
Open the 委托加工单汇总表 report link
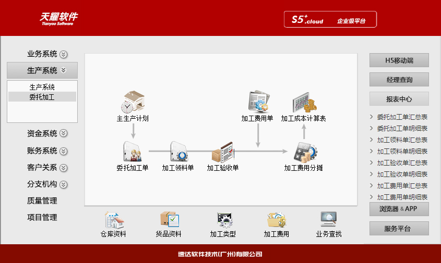click(x=402, y=117)
